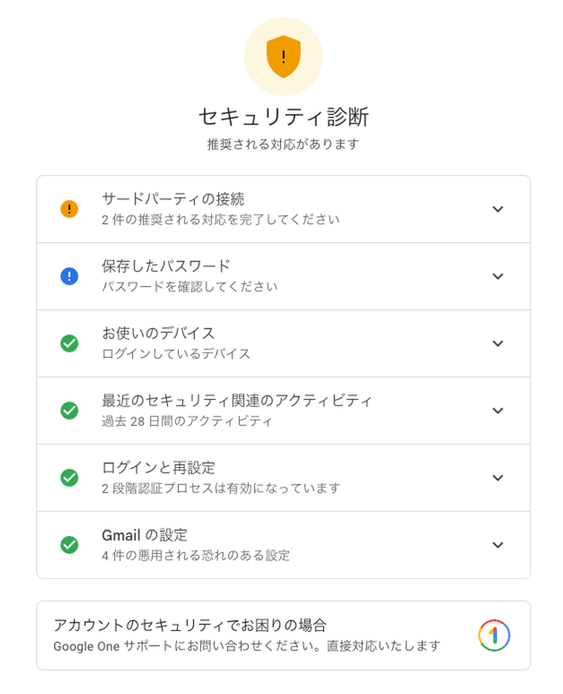Click the green checkmark beside ログインと再設定
This screenshot has width=563, height=694.
point(69,477)
